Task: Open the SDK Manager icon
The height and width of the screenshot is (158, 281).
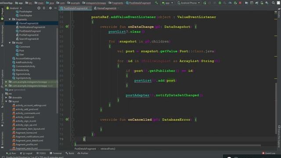Action: click(x=267, y=3)
